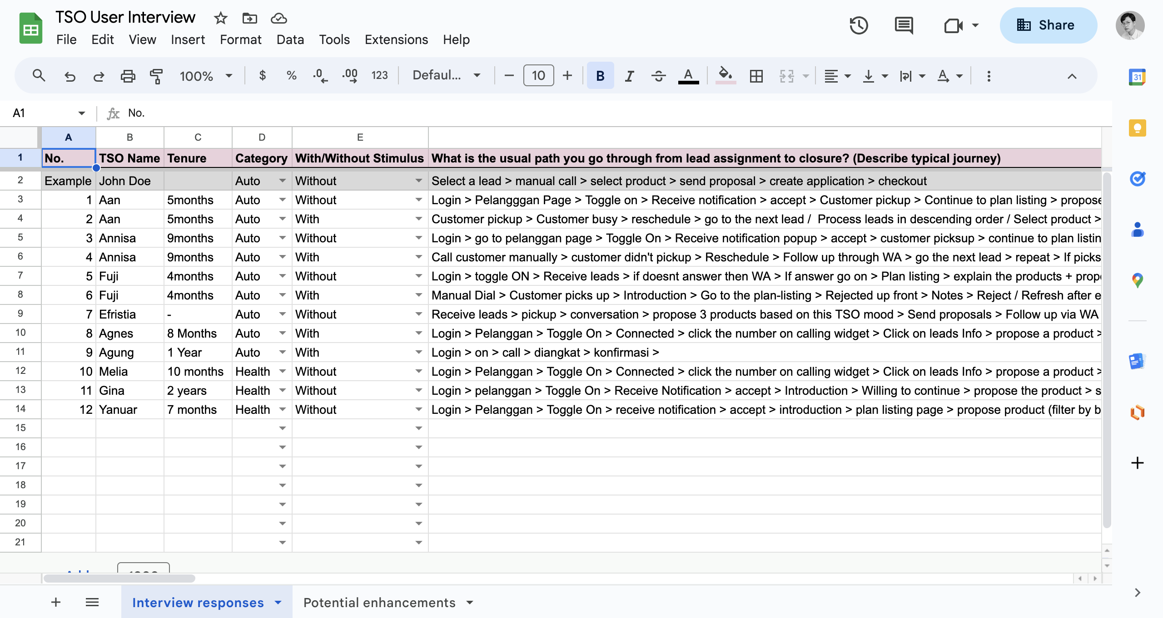Add a new sheet
1163x618 pixels.
click(x=55, y=602)
